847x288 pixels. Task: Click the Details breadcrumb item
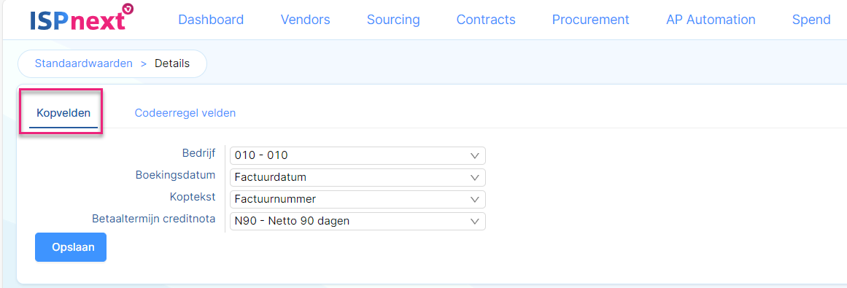tap(172, 63)
